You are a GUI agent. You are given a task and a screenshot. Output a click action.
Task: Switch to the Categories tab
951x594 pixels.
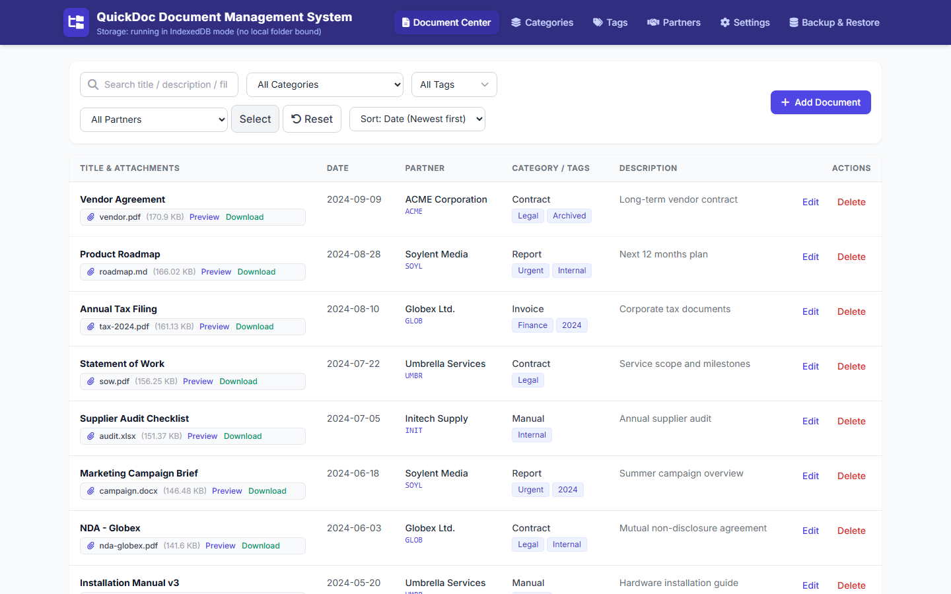point(542,22)
